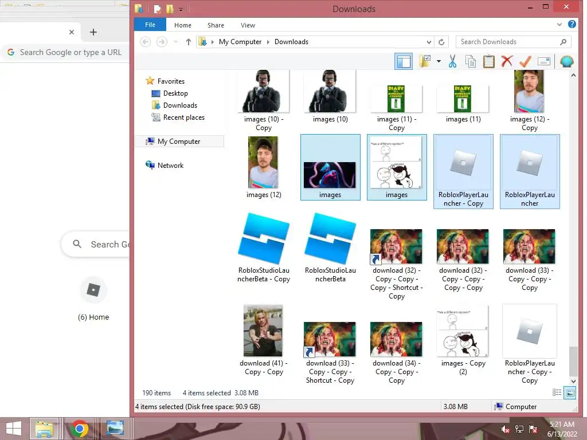Image resolution: width=587 pixels, height=440 pixels.
Task: Expand the arrow between My Computer and Downloads
Action: coord(268,42)
